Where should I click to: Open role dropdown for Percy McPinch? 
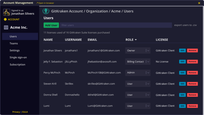(138, 73)
